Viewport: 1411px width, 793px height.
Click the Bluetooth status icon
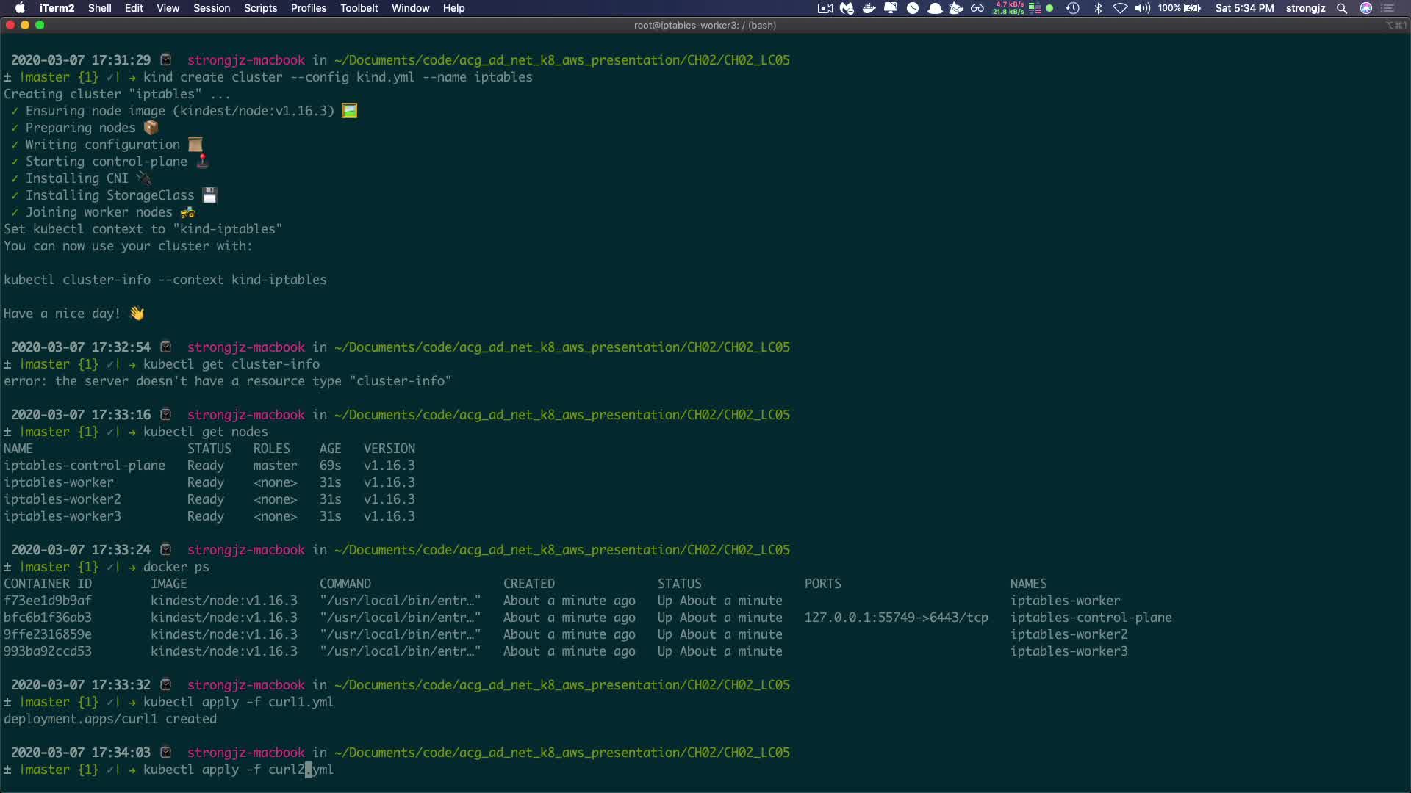1098,8
